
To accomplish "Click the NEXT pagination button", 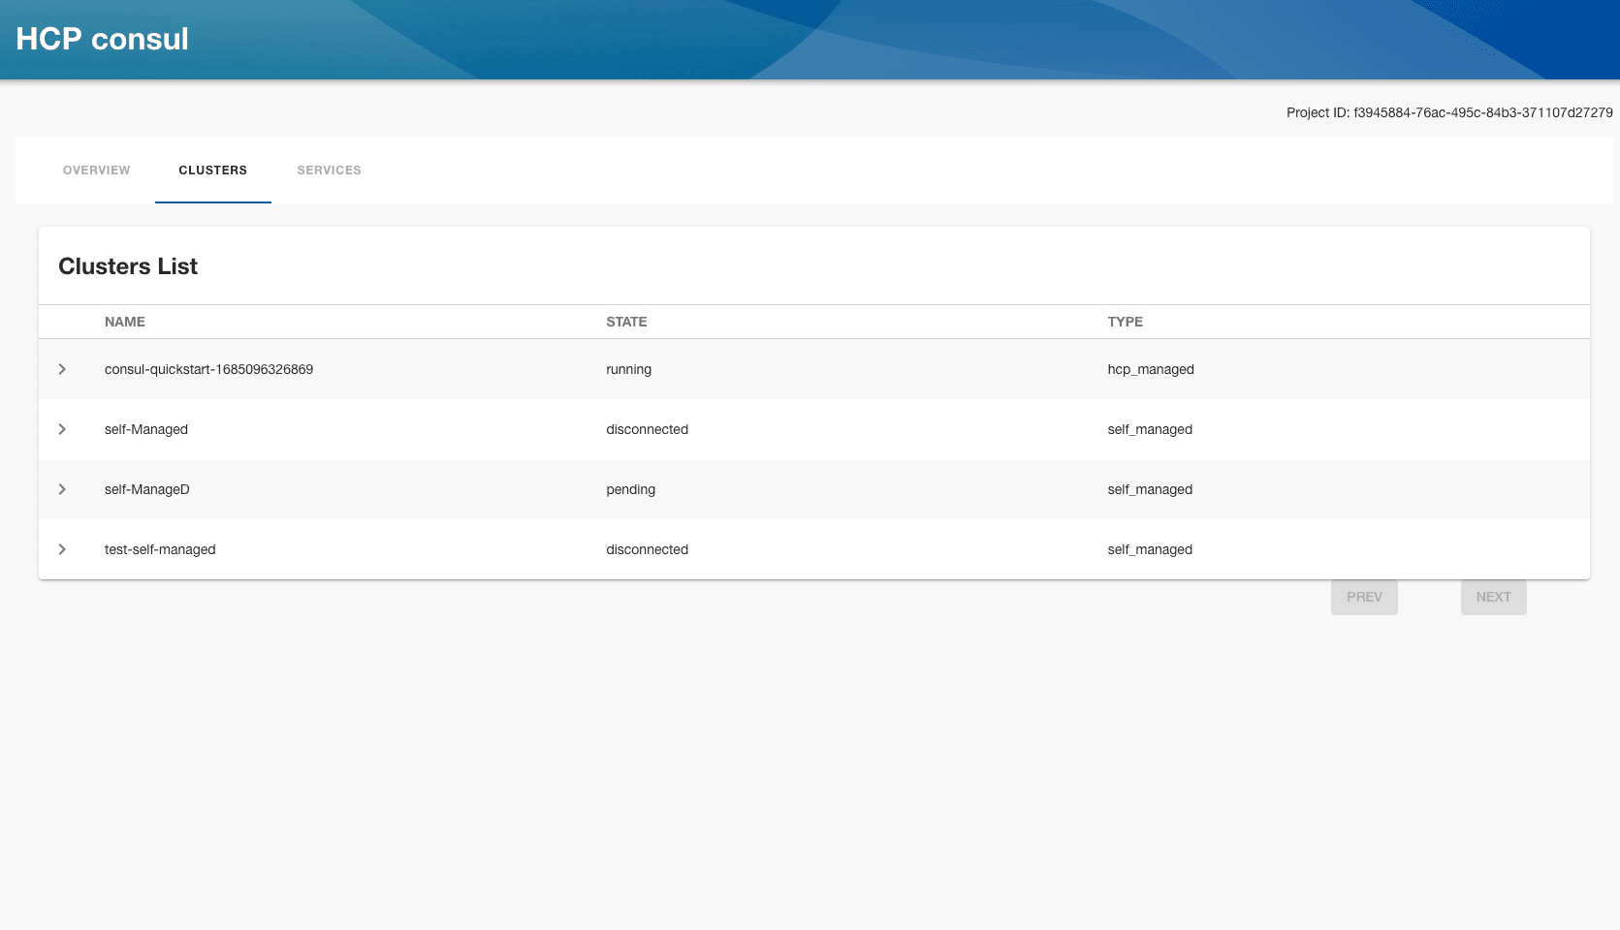I will tap(1493, 597).
